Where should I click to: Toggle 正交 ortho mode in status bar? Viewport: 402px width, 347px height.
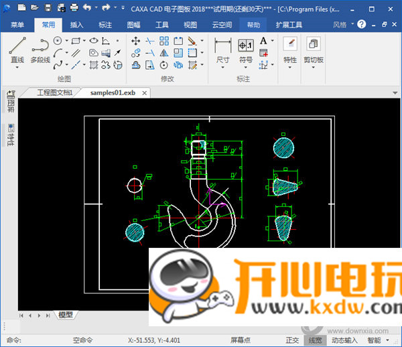point(292,340)
